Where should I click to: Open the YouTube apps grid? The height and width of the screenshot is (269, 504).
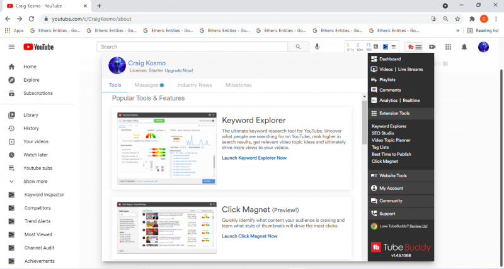point(449,47)
